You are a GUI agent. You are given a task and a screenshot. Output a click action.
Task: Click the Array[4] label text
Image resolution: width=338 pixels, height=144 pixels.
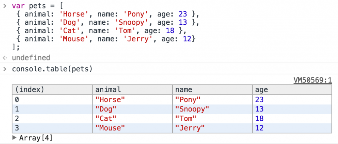click(36, 138)
